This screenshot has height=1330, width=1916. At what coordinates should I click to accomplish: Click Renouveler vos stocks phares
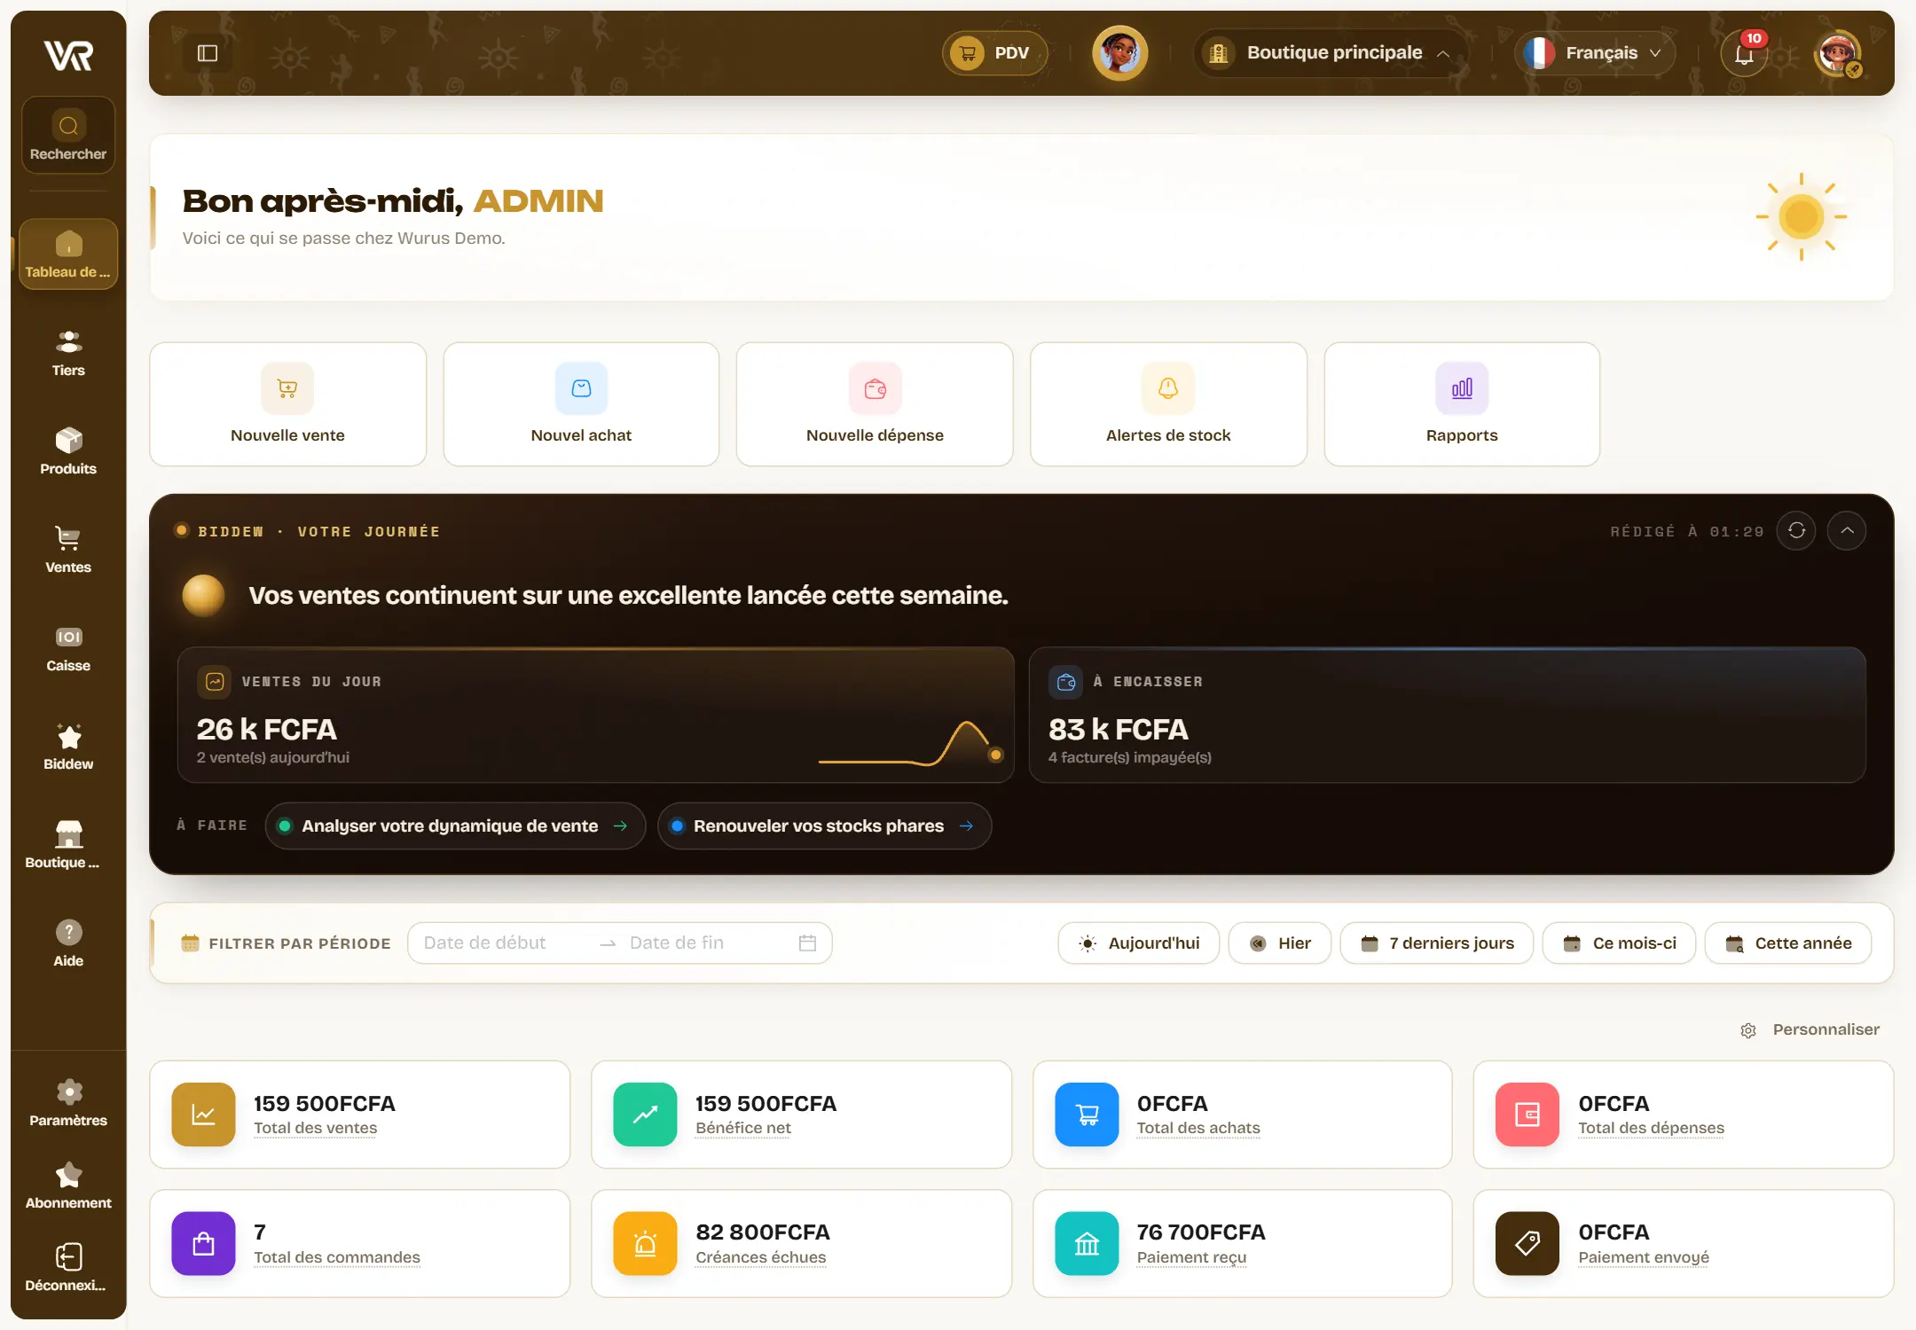point(824,825)
